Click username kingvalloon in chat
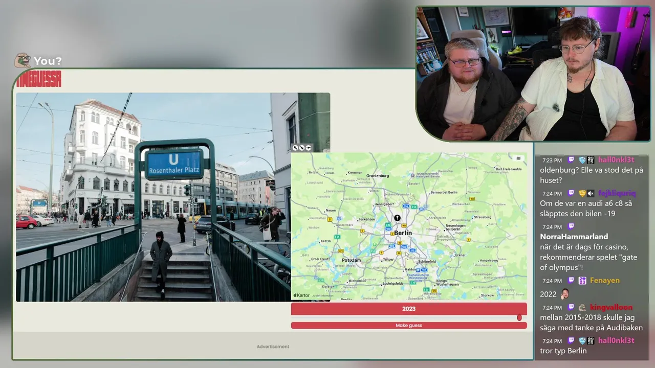 pyautogui.click(x=611, y=307)
